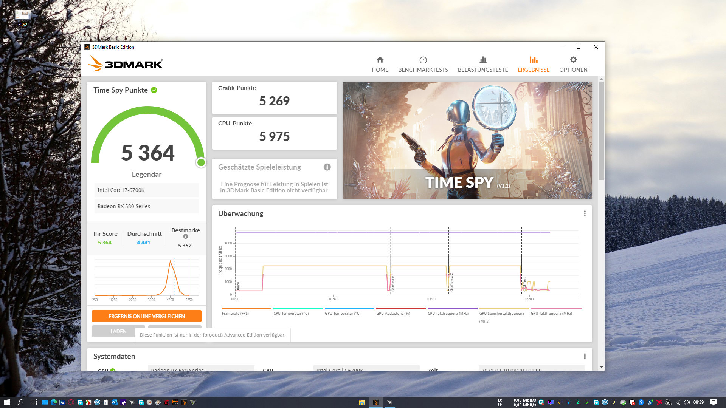Switch to Ergebnisse tab
Screen dimensions: 726x408
click(533, 64)
